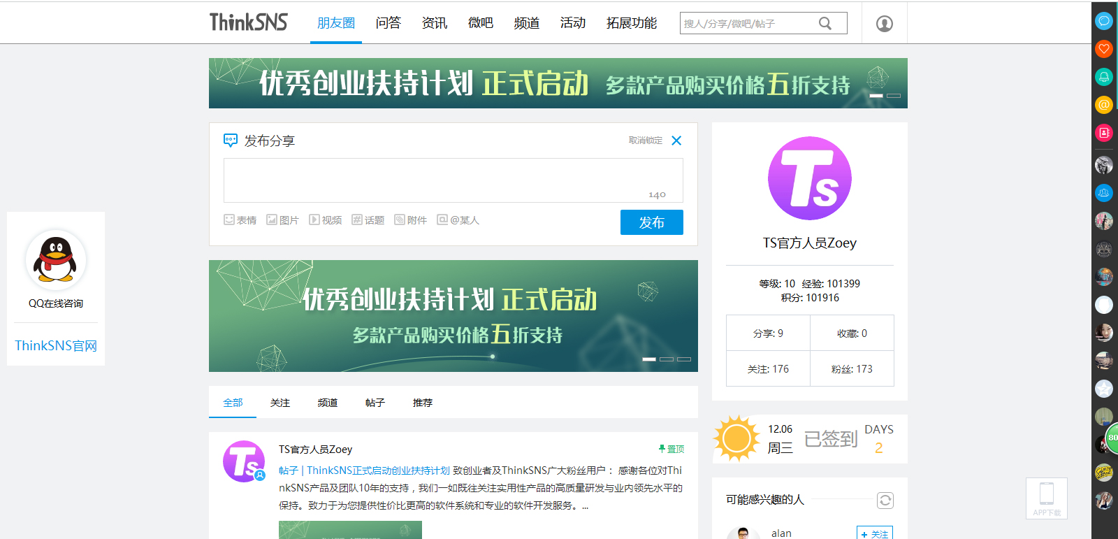Open the 问答 nav tab

[389, 23]
